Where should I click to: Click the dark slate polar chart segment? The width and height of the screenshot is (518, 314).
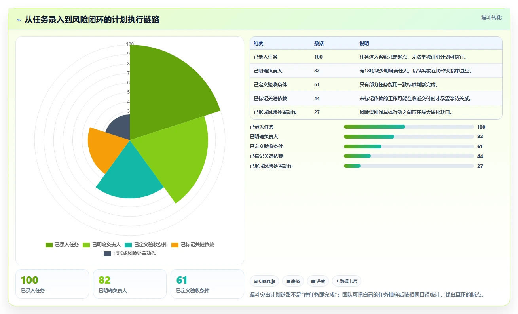point(121,127)
